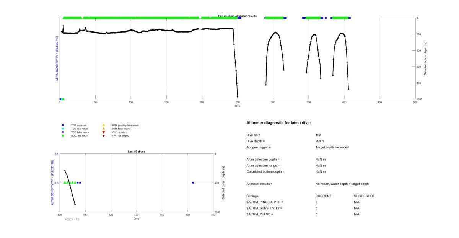Click the 'FQCY=13' annotation

(x=72, y=220)
